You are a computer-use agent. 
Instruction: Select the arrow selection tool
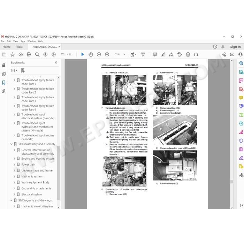pos(83,54)
